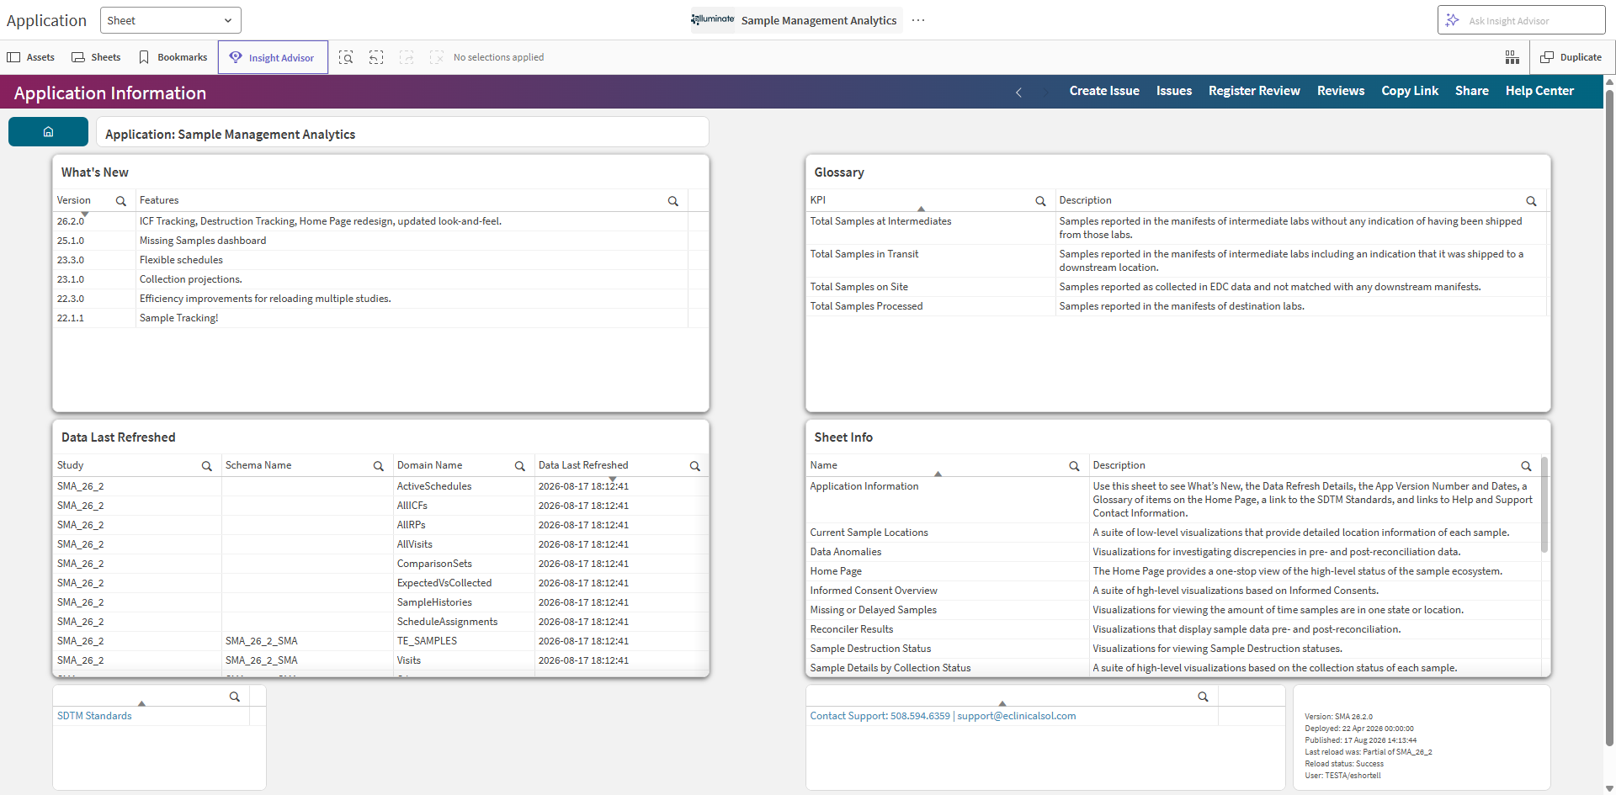Open the Help Center
Viewport: 1616px width, 795px height.
[1539, 91]
